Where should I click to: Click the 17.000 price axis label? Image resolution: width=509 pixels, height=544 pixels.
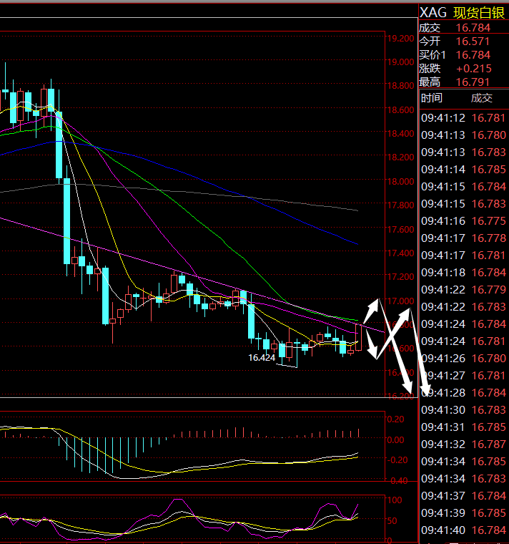click(399, 301)
